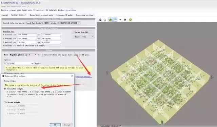Toggle the green cube region display icon
Screen dimensions: 217x127
coord(110,20)
